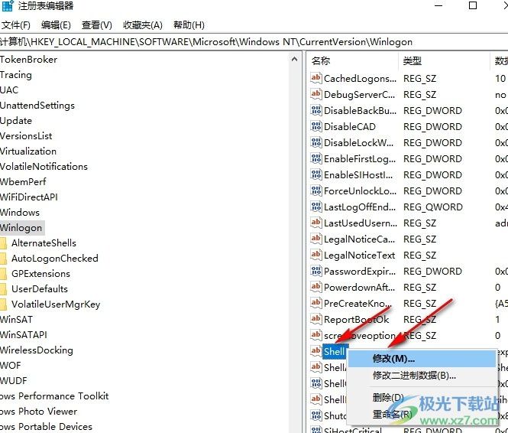
Task: Click the DisableBackBu... DWORD icon
Action: click(x=316, y=111)
